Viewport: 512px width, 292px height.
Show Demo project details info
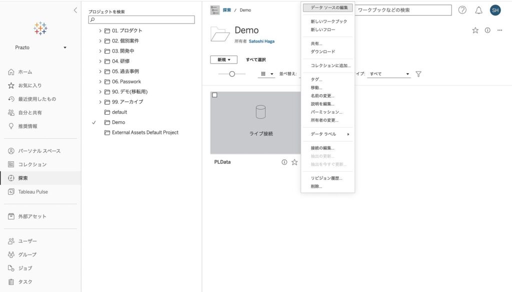click(x=487, y=31)
